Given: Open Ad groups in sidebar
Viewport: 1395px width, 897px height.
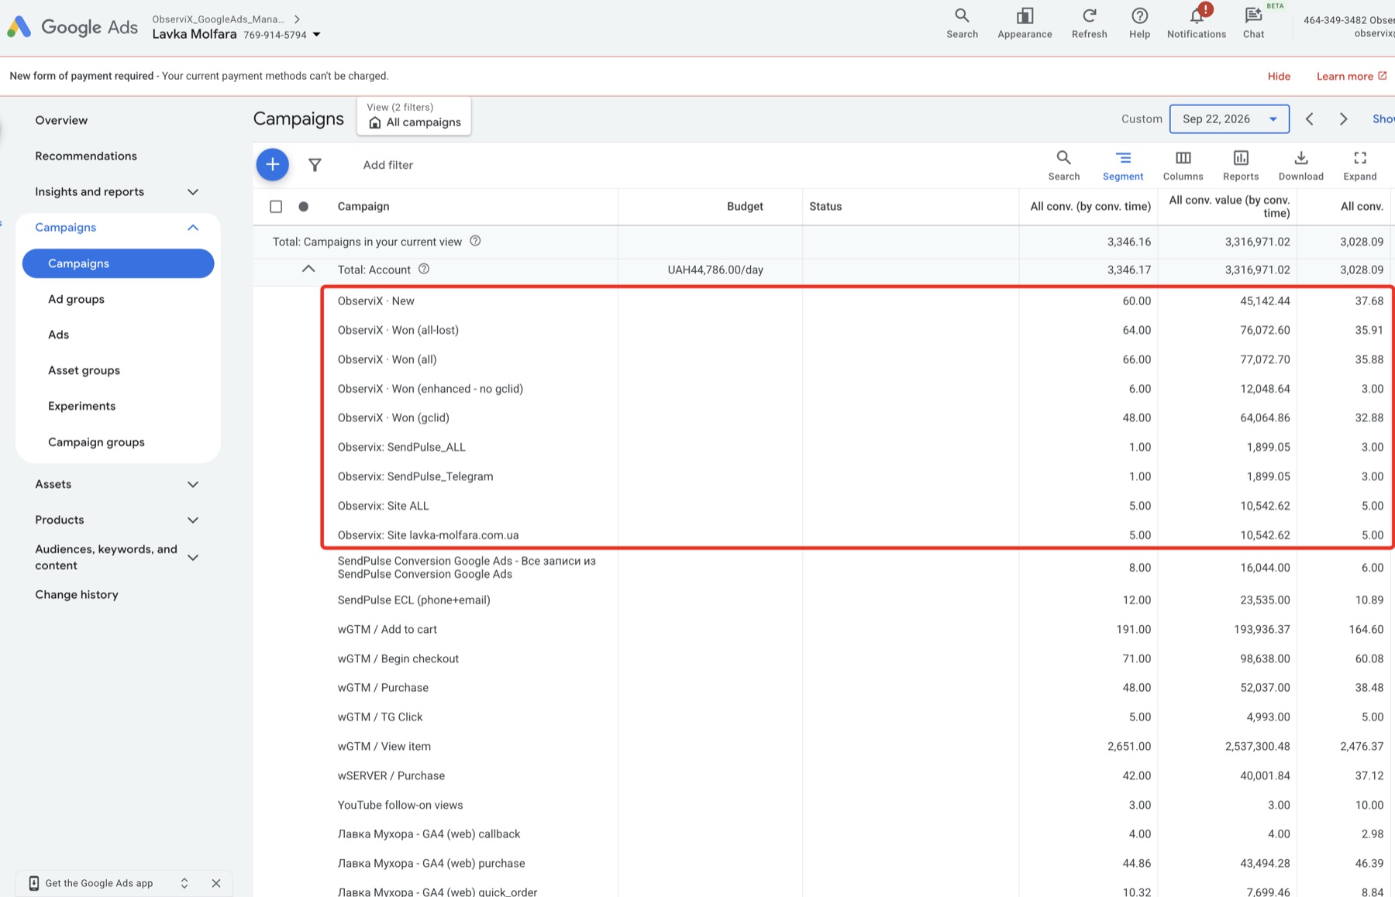Looking at the screenshot, I should [x=76, y=299].
